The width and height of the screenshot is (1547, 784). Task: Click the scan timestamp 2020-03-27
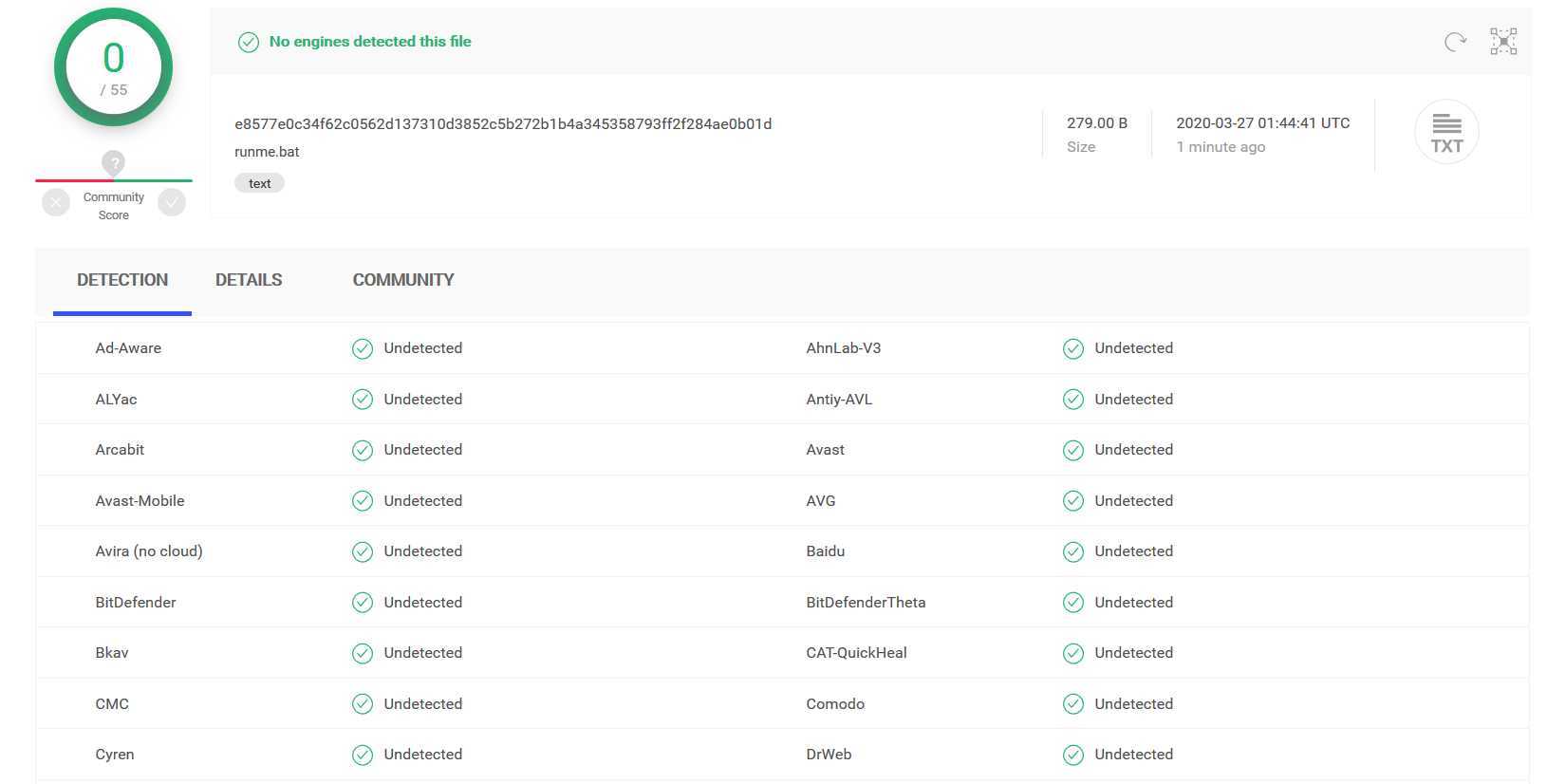click(x=1262, y=123)
